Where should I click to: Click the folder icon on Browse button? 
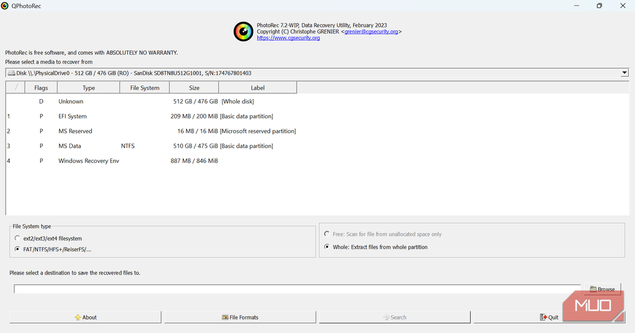(593, 289)
